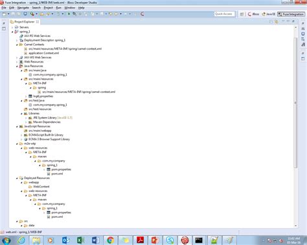This screenshot has height=245, width=307.
Task: Collapse the spring_1 project node
Action: point(12,32)
